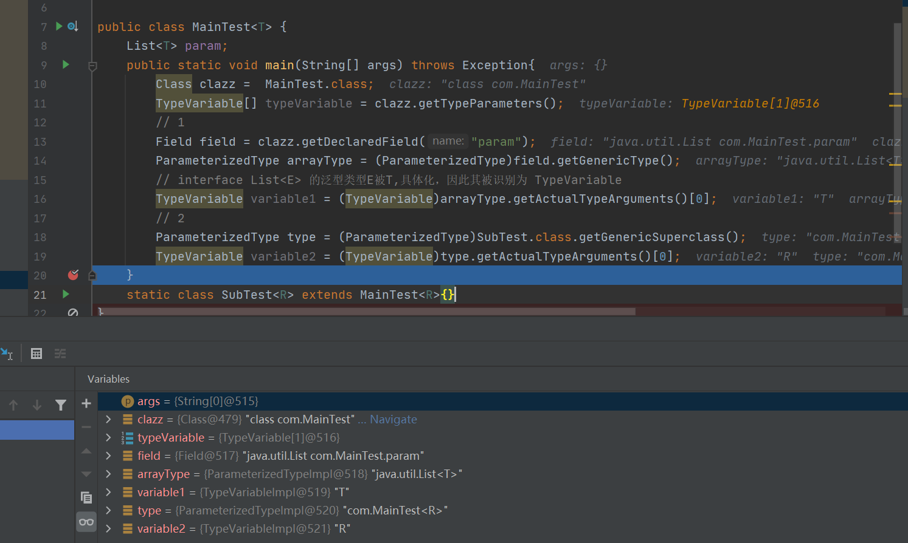The height and width of the screenshot is (543, 908).
Task: Click the name: parameter hint on line 13
Action: click(x=448, y=141)
